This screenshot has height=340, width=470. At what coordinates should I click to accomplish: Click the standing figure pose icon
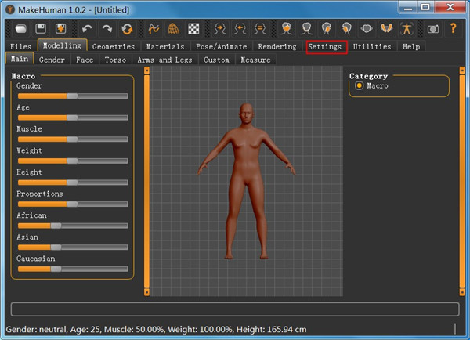coord(407,28)
